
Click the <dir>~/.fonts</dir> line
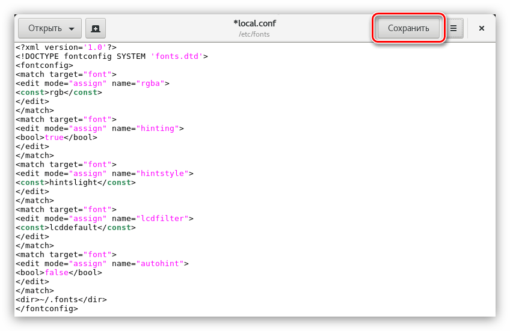(x=61, y=299)
